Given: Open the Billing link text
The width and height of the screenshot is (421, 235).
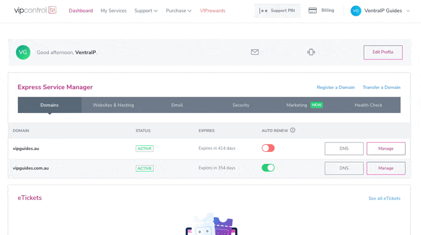Looking at the screenshot, I should 327,10.
